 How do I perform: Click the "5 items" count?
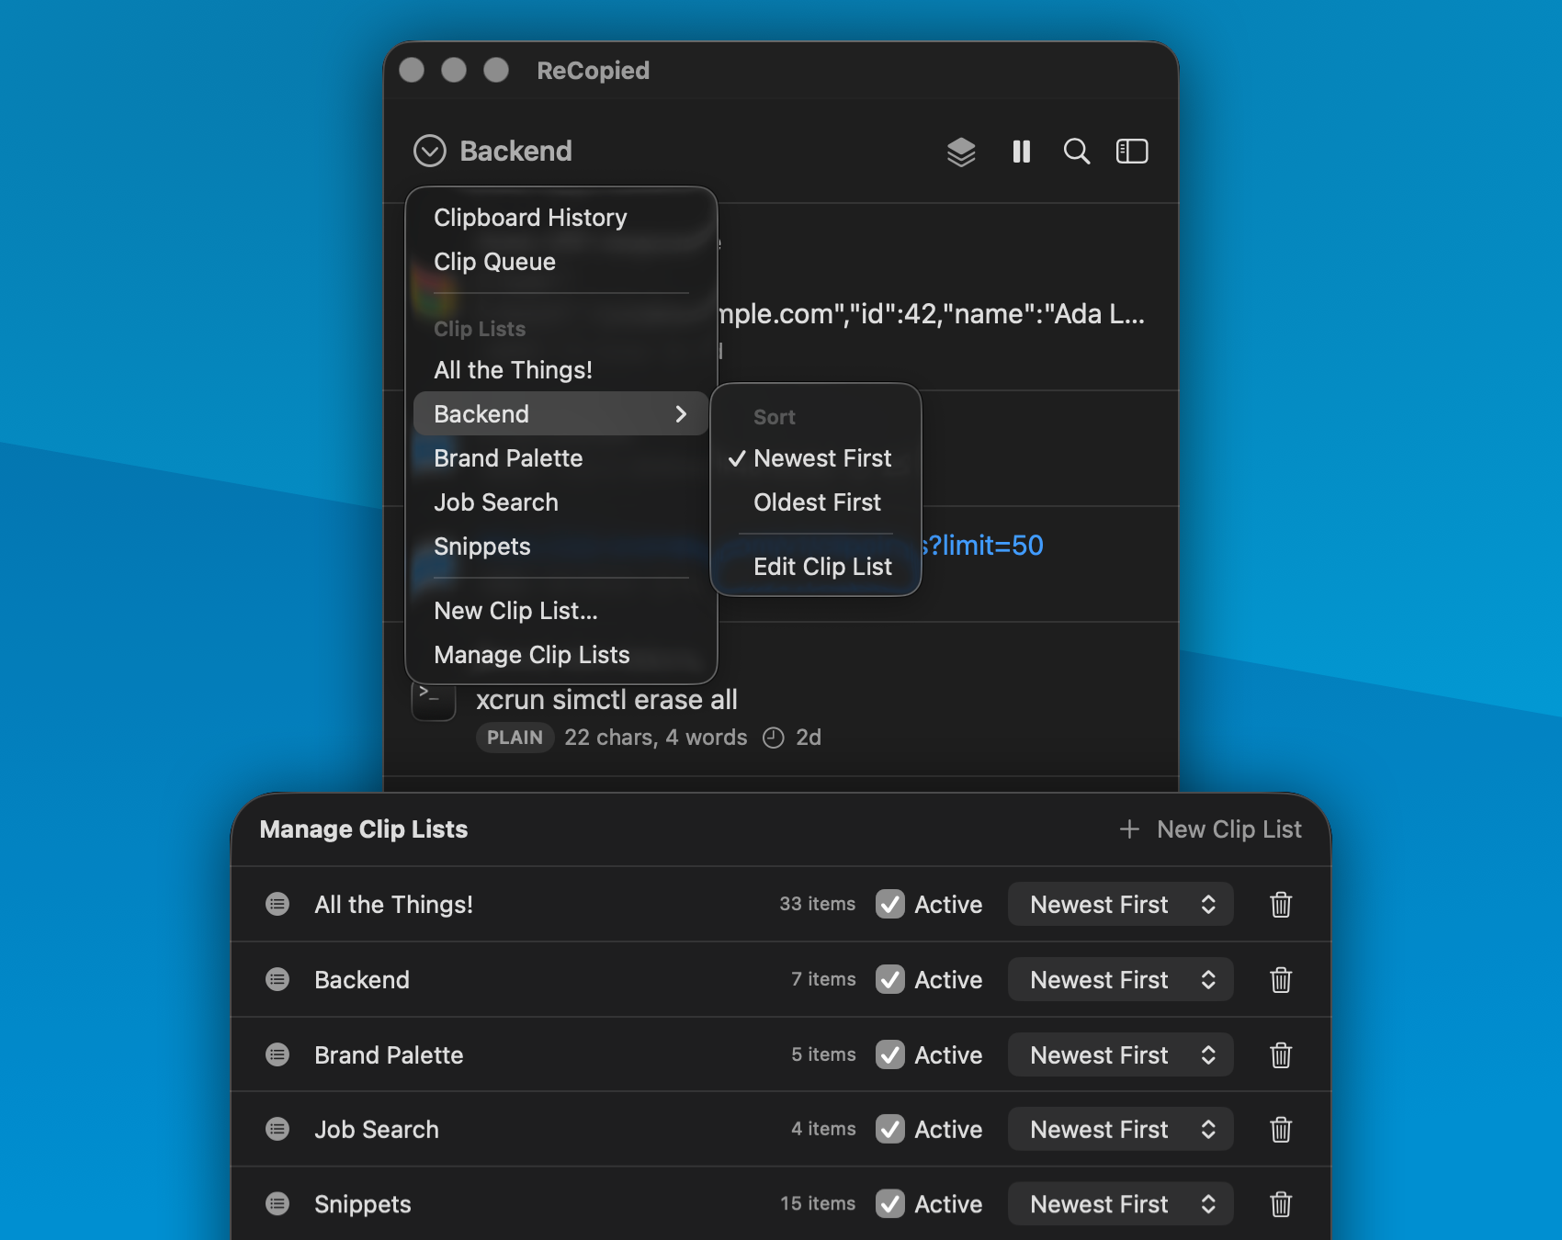(823, 1054)
